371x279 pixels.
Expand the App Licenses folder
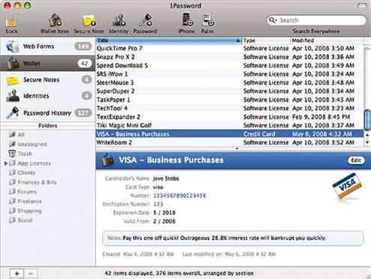pos(6,163)
